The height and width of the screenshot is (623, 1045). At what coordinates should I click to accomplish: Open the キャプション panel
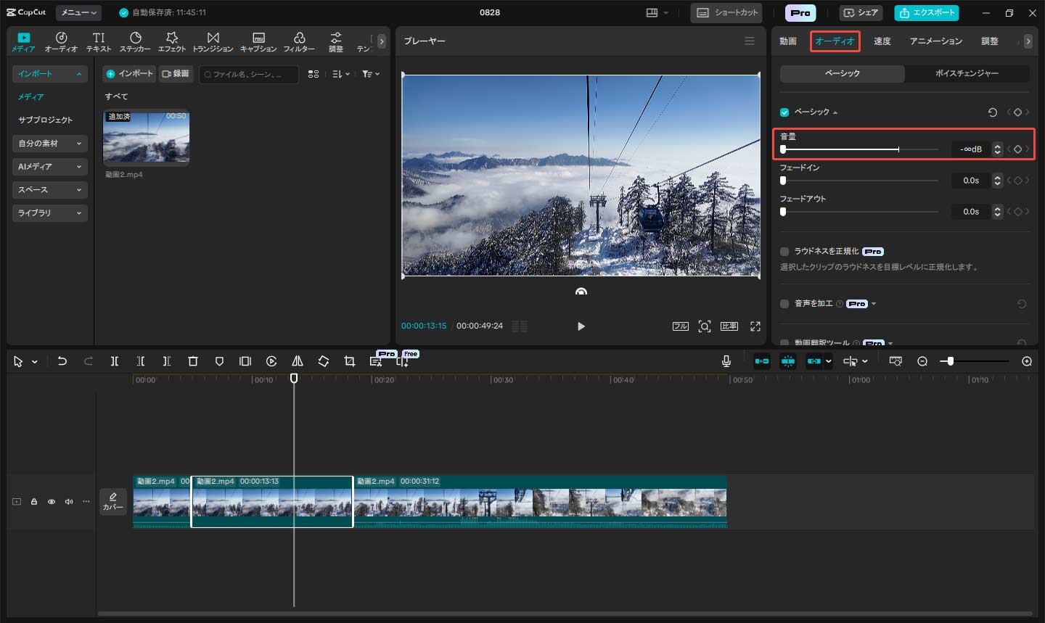point(258,42)
